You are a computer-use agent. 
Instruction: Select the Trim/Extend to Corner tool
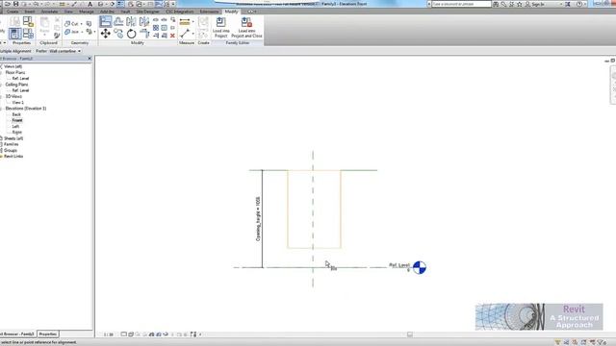144,34
